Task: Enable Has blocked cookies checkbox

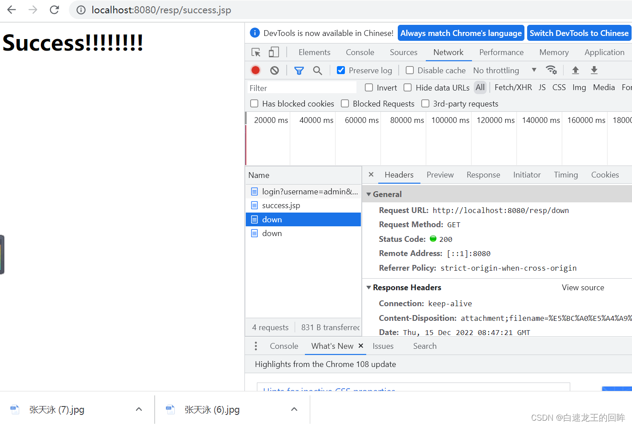Action: pos(254,103)
